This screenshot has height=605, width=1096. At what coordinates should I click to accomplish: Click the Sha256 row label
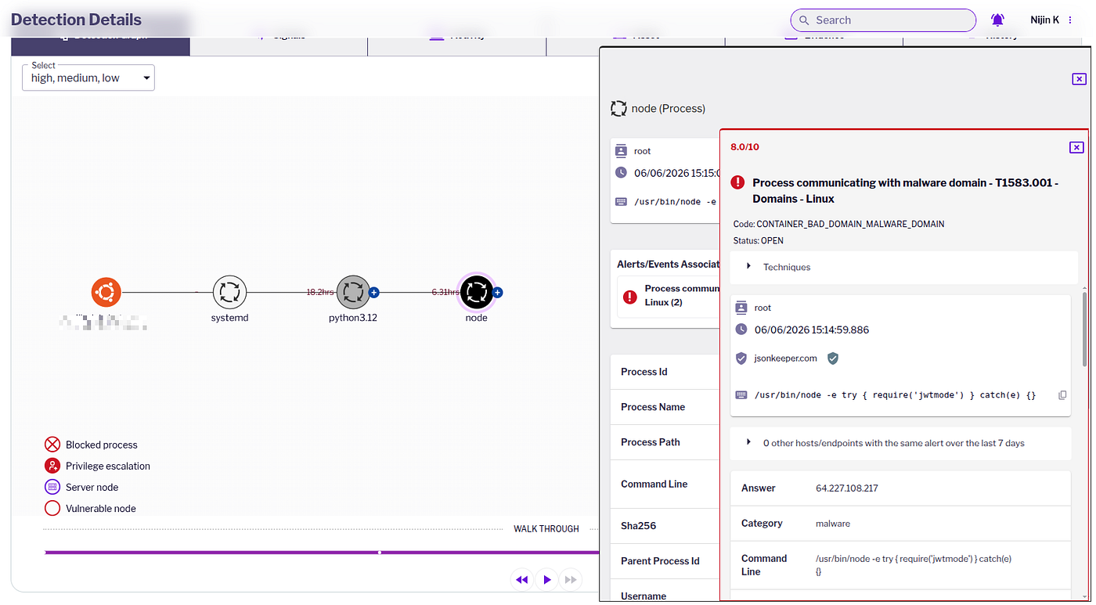coord(639,526)
